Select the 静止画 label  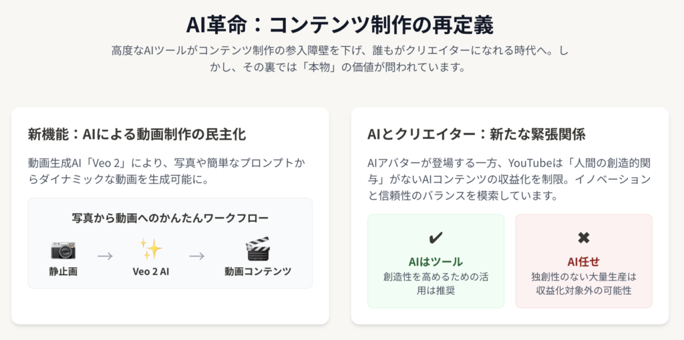(x=63, y=271)
